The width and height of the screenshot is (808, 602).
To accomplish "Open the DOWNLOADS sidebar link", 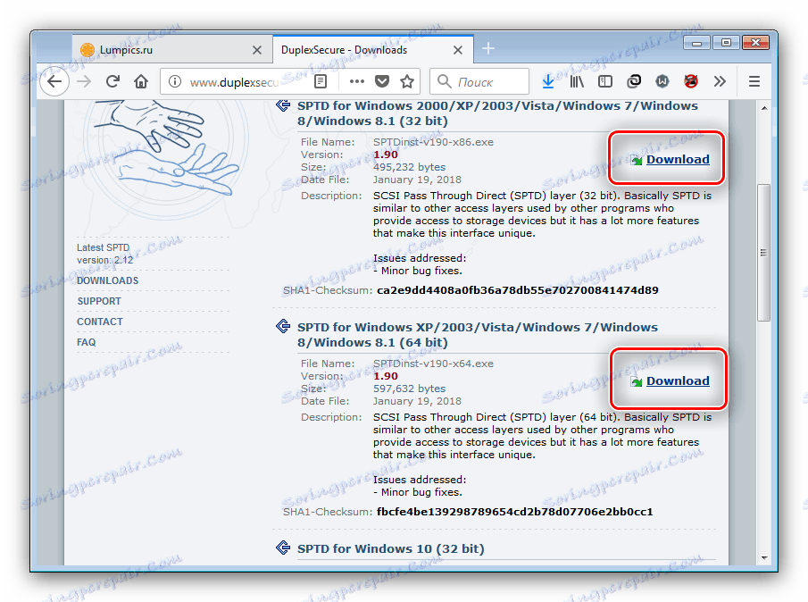I will (108, 280).
